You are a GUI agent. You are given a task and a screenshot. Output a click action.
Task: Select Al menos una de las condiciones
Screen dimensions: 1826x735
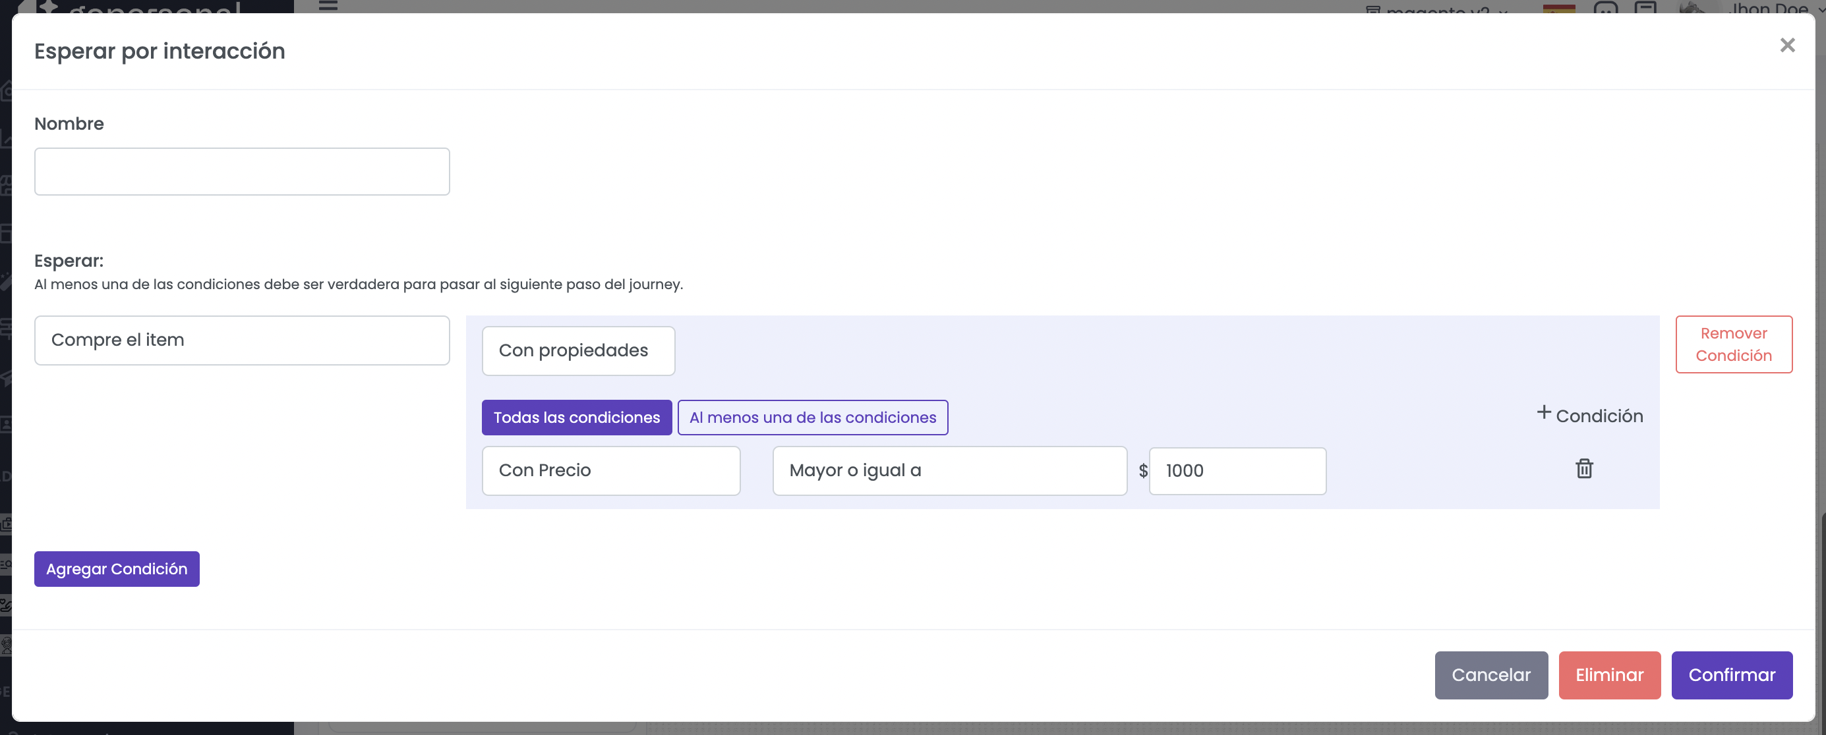pyautogui.click(x=812, y=418)
